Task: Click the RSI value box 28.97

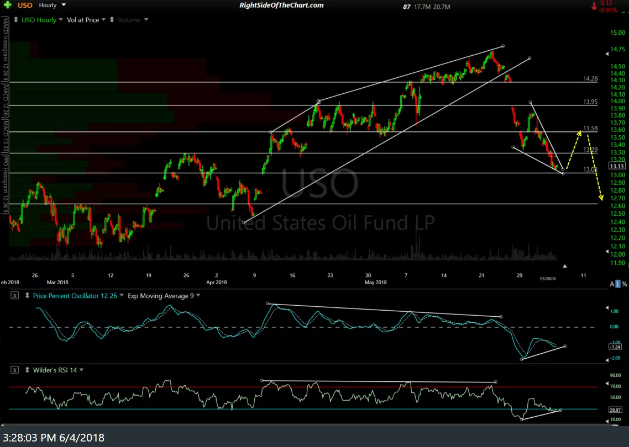Action: (x=616, y=409)
